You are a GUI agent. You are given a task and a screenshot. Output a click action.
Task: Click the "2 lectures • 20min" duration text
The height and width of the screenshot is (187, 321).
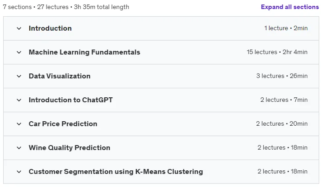282,124
